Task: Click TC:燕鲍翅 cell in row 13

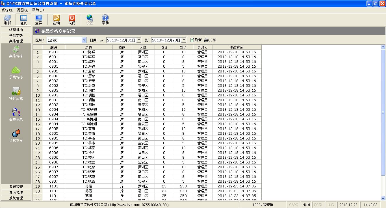Action: 89,110
